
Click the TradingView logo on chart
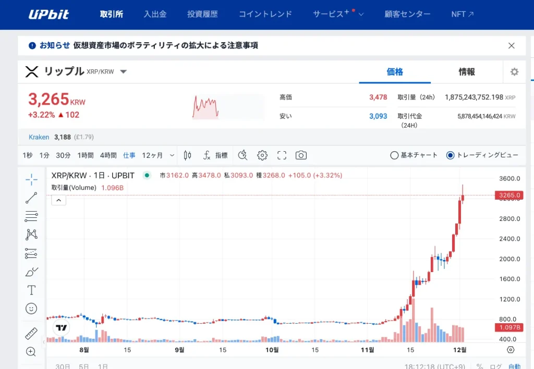coord(62,327)
